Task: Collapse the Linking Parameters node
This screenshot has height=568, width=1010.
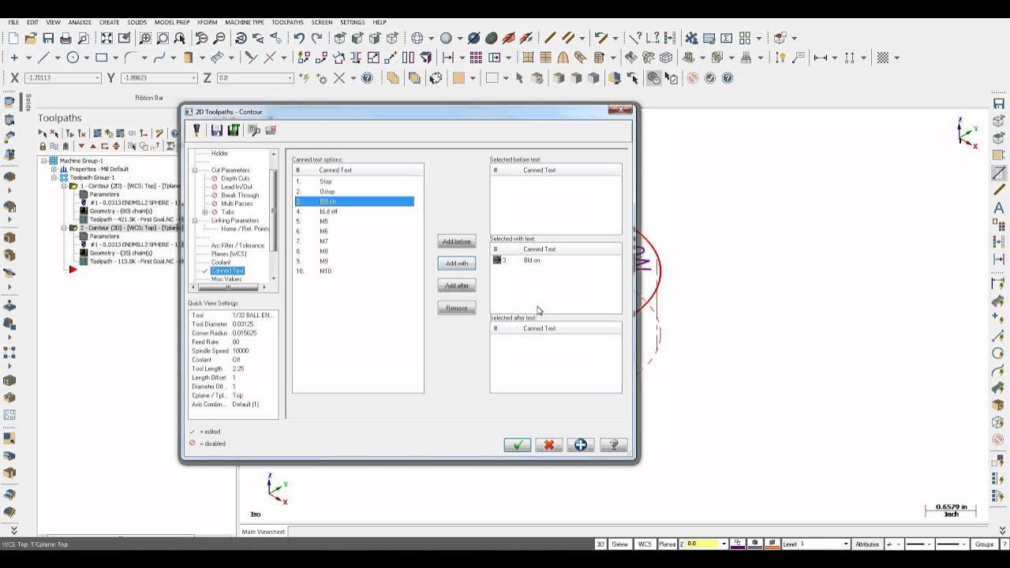Action: click(195, 221)
